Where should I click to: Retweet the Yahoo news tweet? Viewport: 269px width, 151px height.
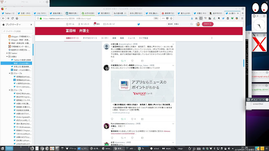tap(122, 119)
